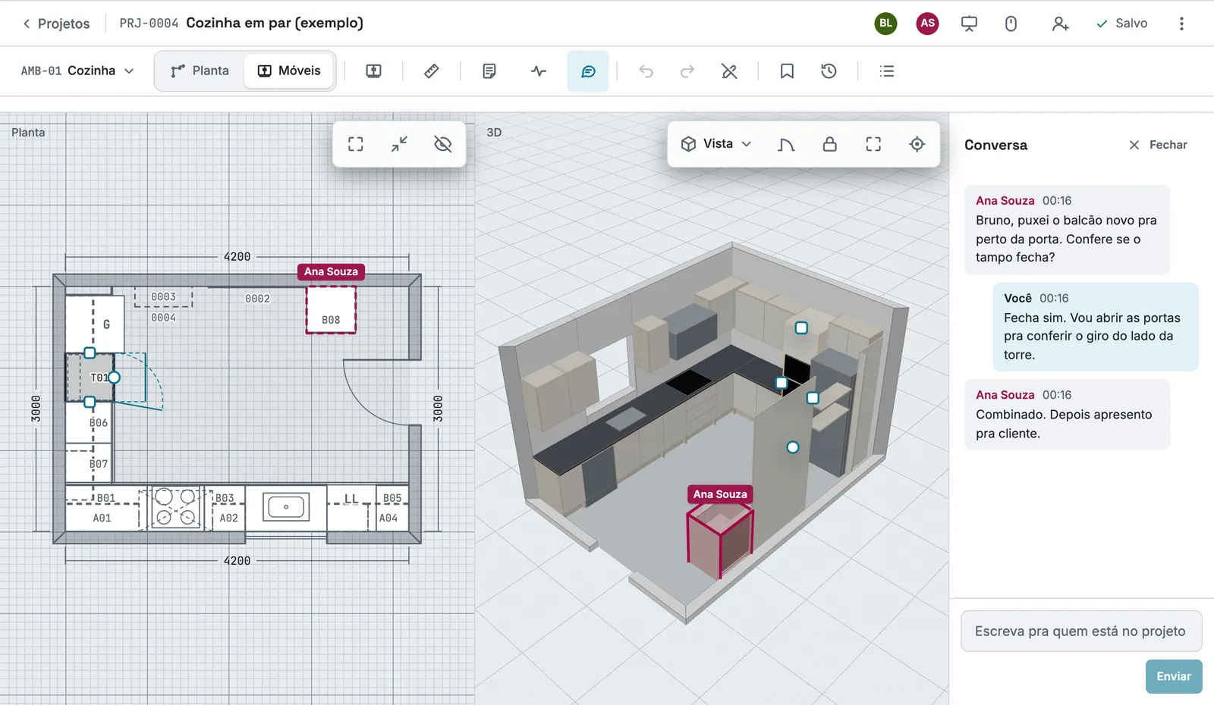The image size is (1214, 705).
Task: Open version history clock icon
Action: (x=829, y=71)
